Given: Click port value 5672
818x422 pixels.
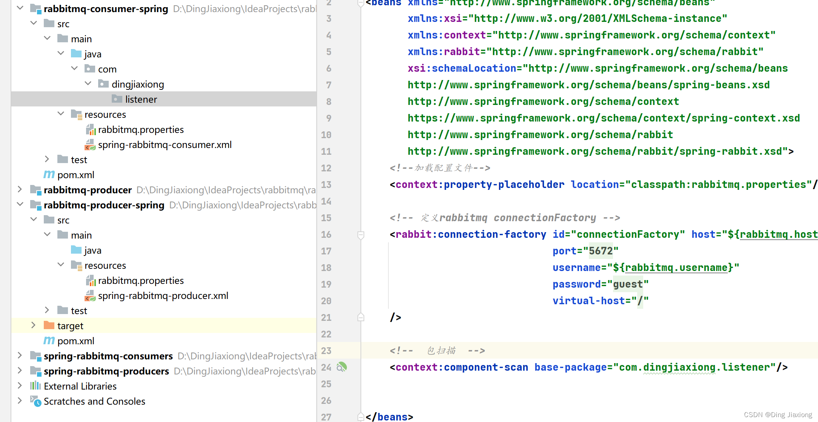Looking at the screenshot, I should click(x=601, y=251).
